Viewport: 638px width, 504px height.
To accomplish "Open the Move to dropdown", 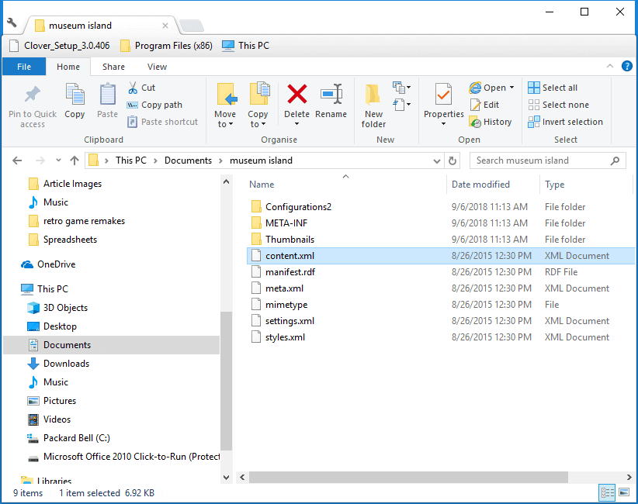I will pyautogui.click(x=225, y=105).
